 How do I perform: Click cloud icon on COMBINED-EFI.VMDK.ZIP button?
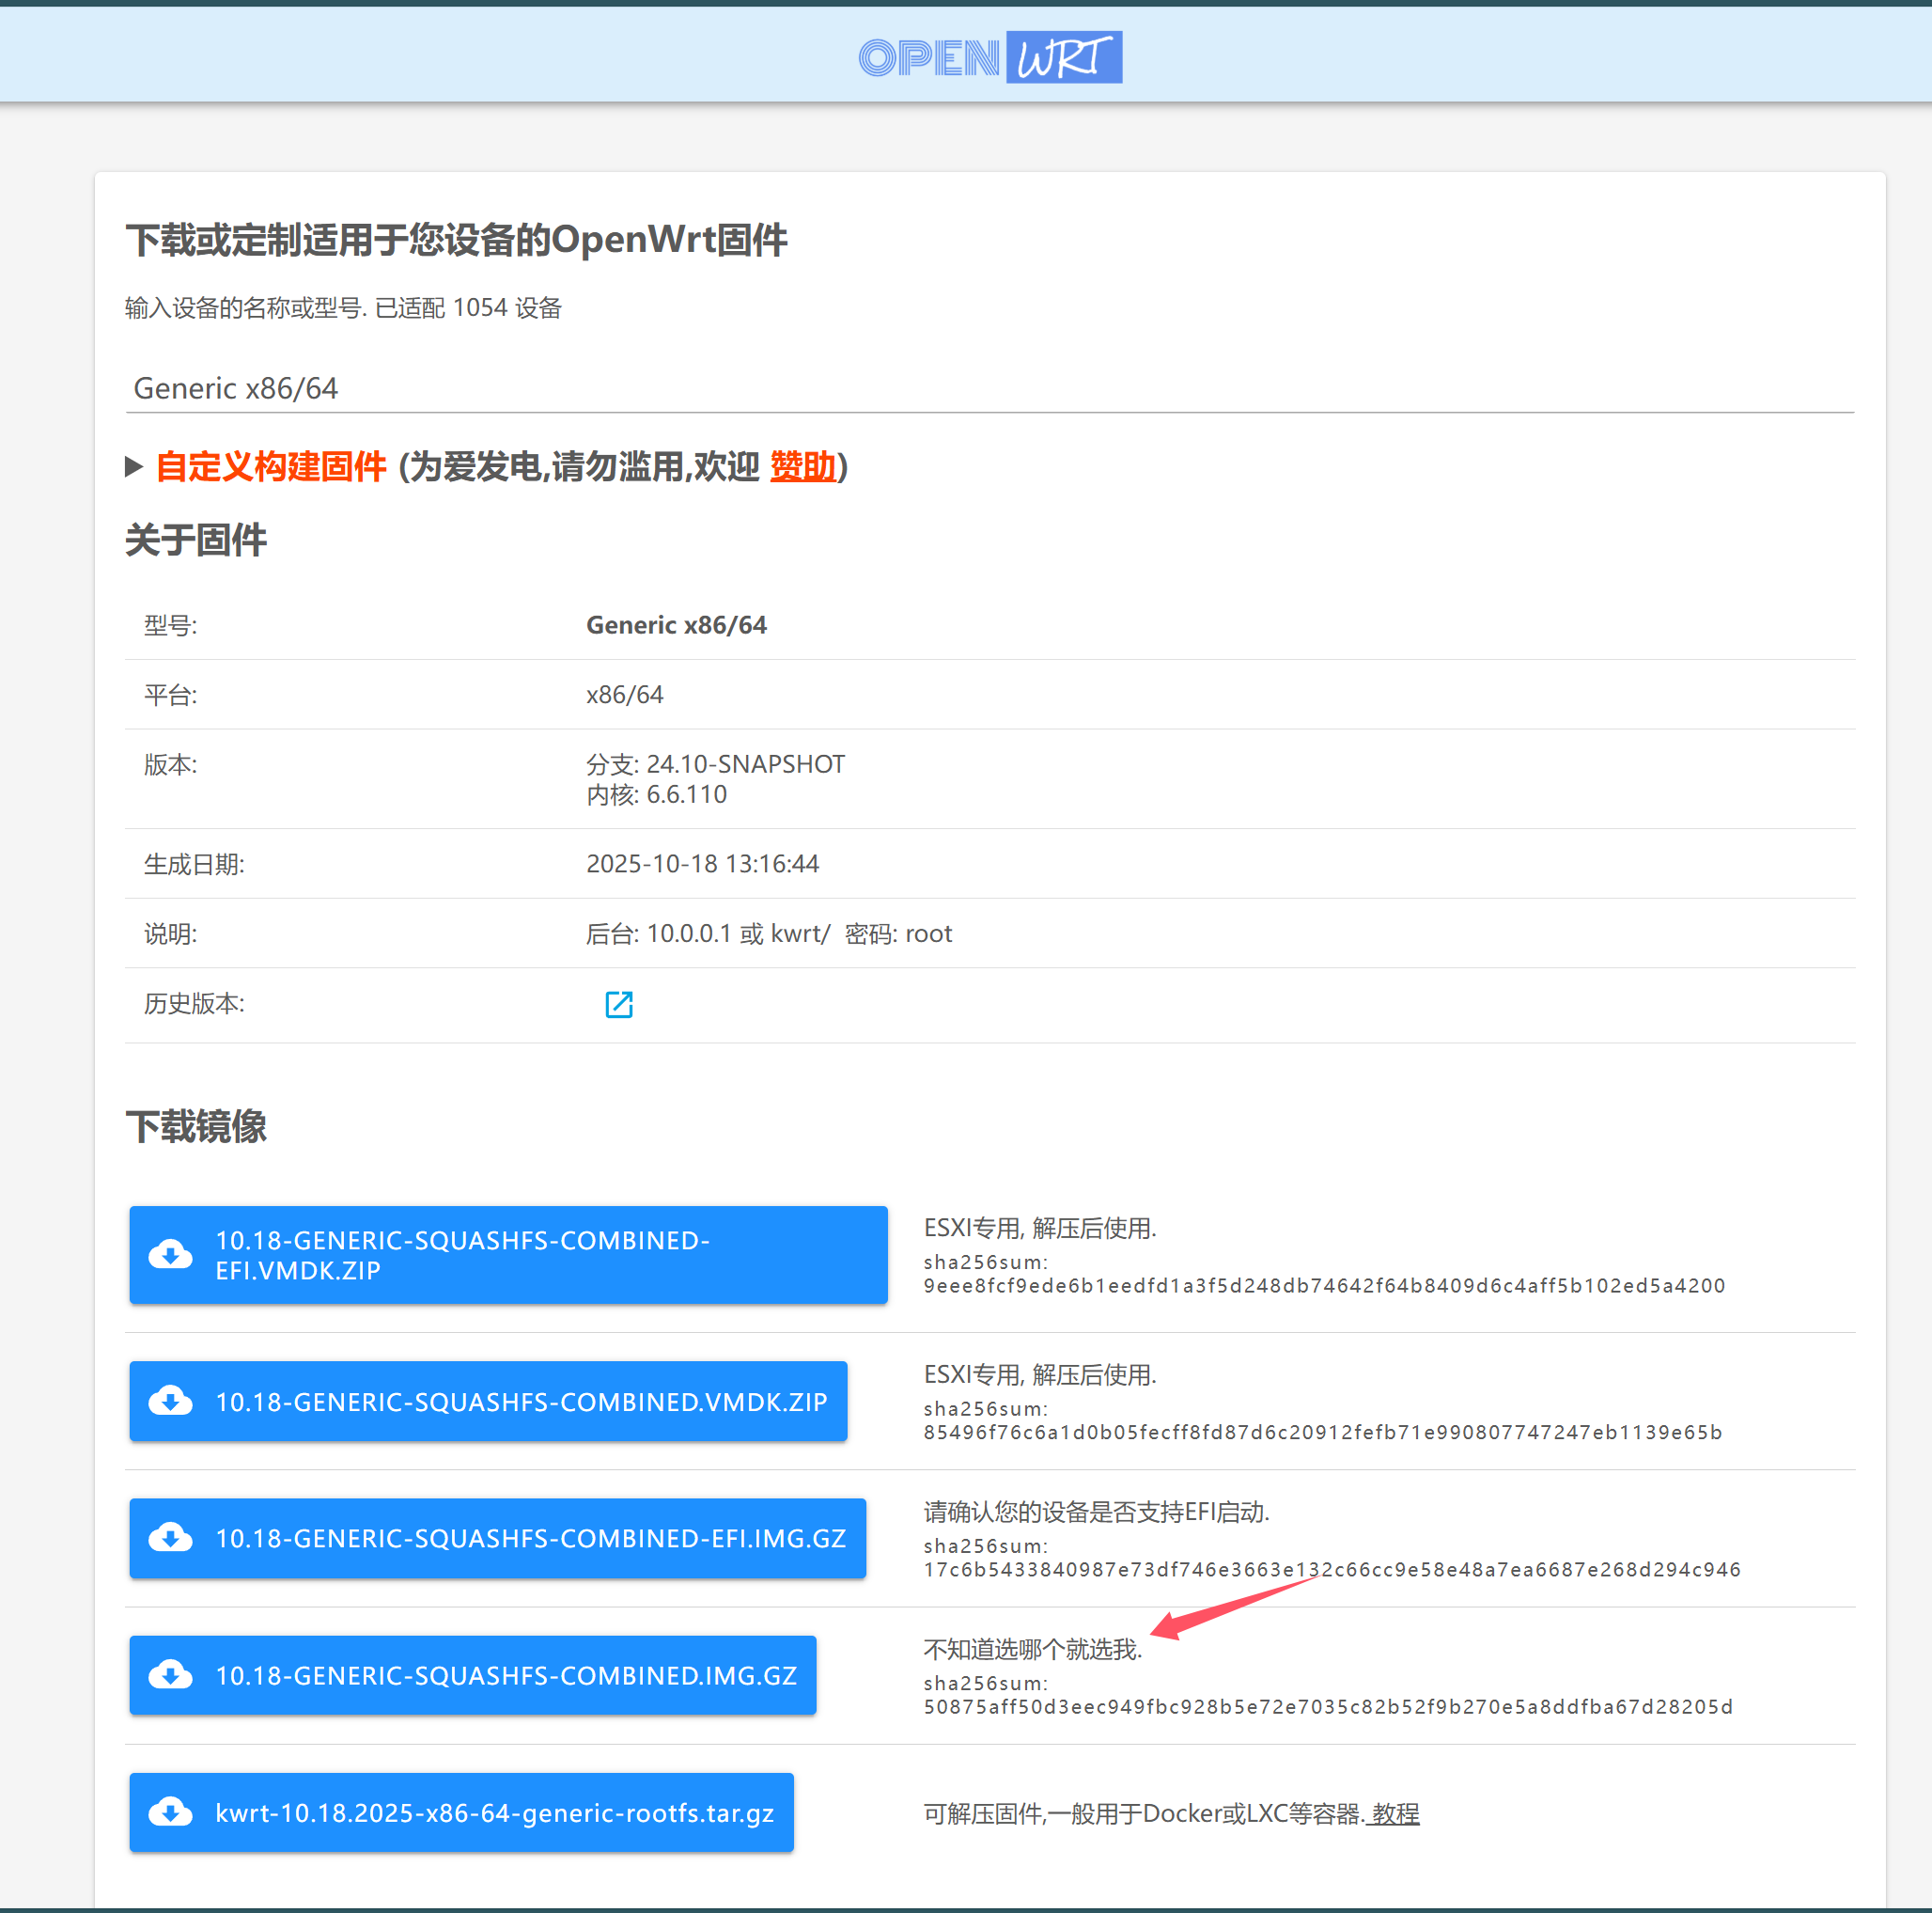pos(171,1255)
